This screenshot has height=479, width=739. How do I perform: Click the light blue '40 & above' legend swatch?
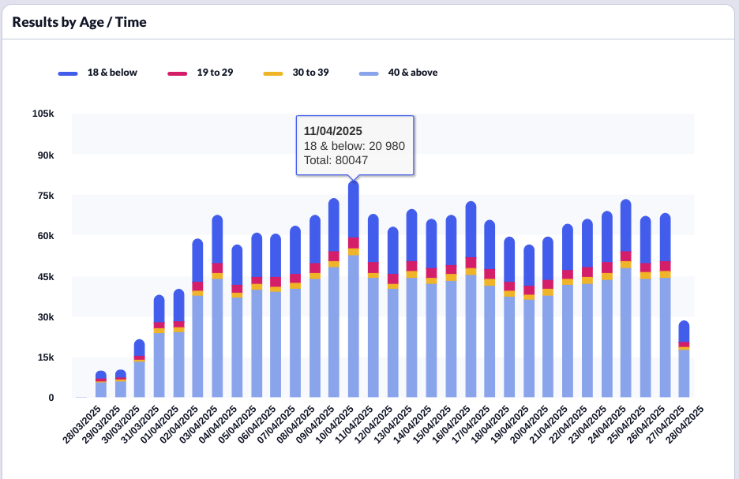[369, 73]
